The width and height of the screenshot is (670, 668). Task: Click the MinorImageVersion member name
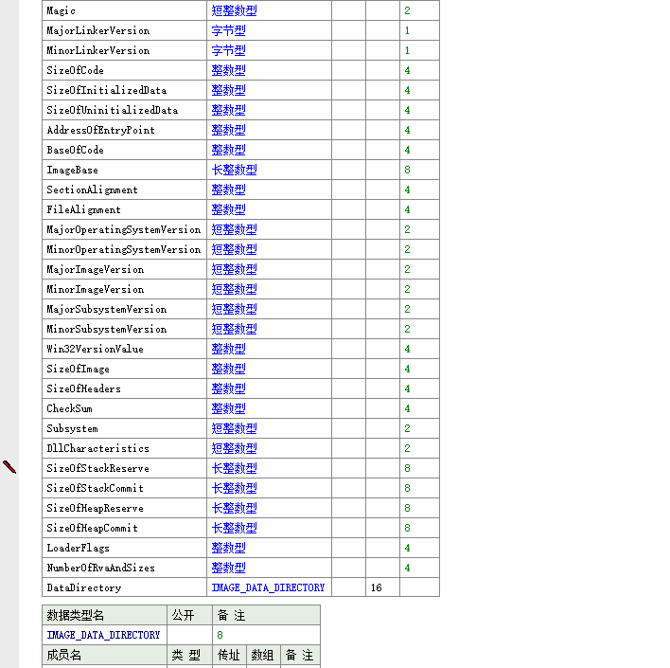coord(96,289)
